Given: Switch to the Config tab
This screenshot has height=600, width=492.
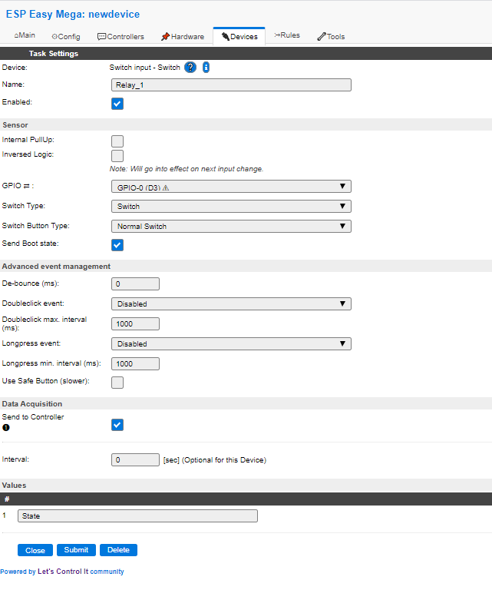Looking at the screenshot, I should [66, 36].
